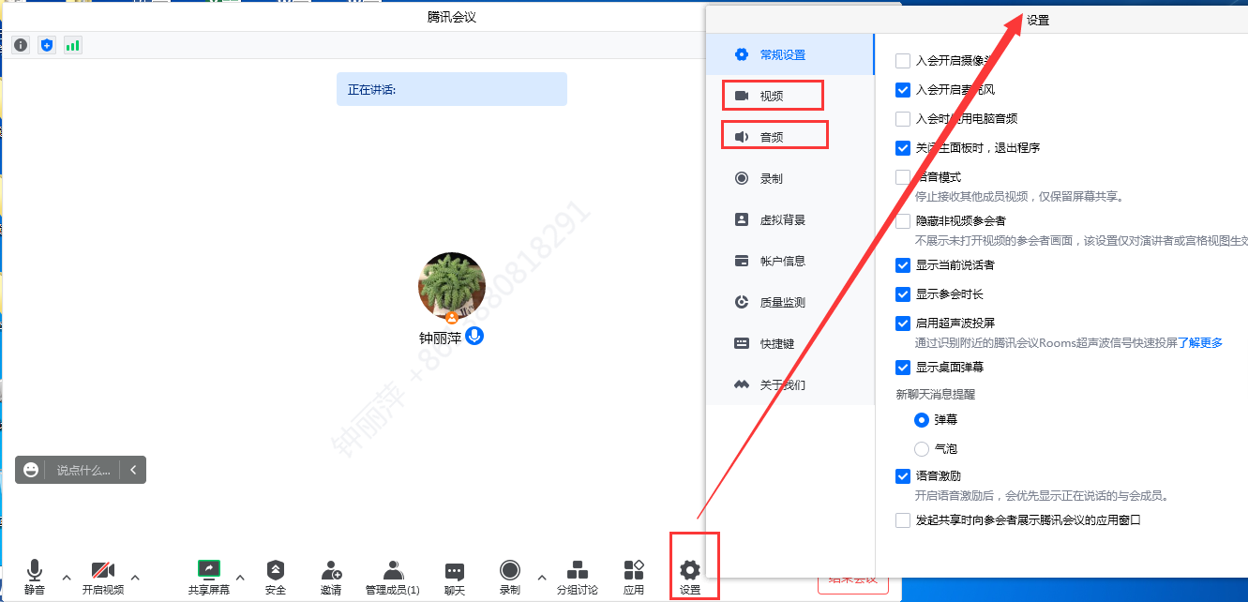Viewport: 1248px width, 602px height.
Task: Expand recording options arrow next to toolbar 录制
Action: [x=541, y=577]
